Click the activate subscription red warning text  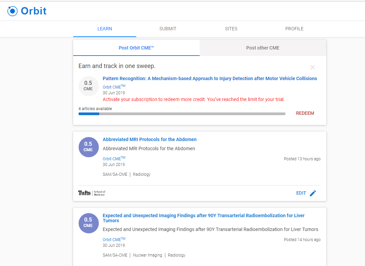point(194,99)
